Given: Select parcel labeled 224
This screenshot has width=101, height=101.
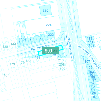Looking at the screenshot, I should (x=48, y=25).
